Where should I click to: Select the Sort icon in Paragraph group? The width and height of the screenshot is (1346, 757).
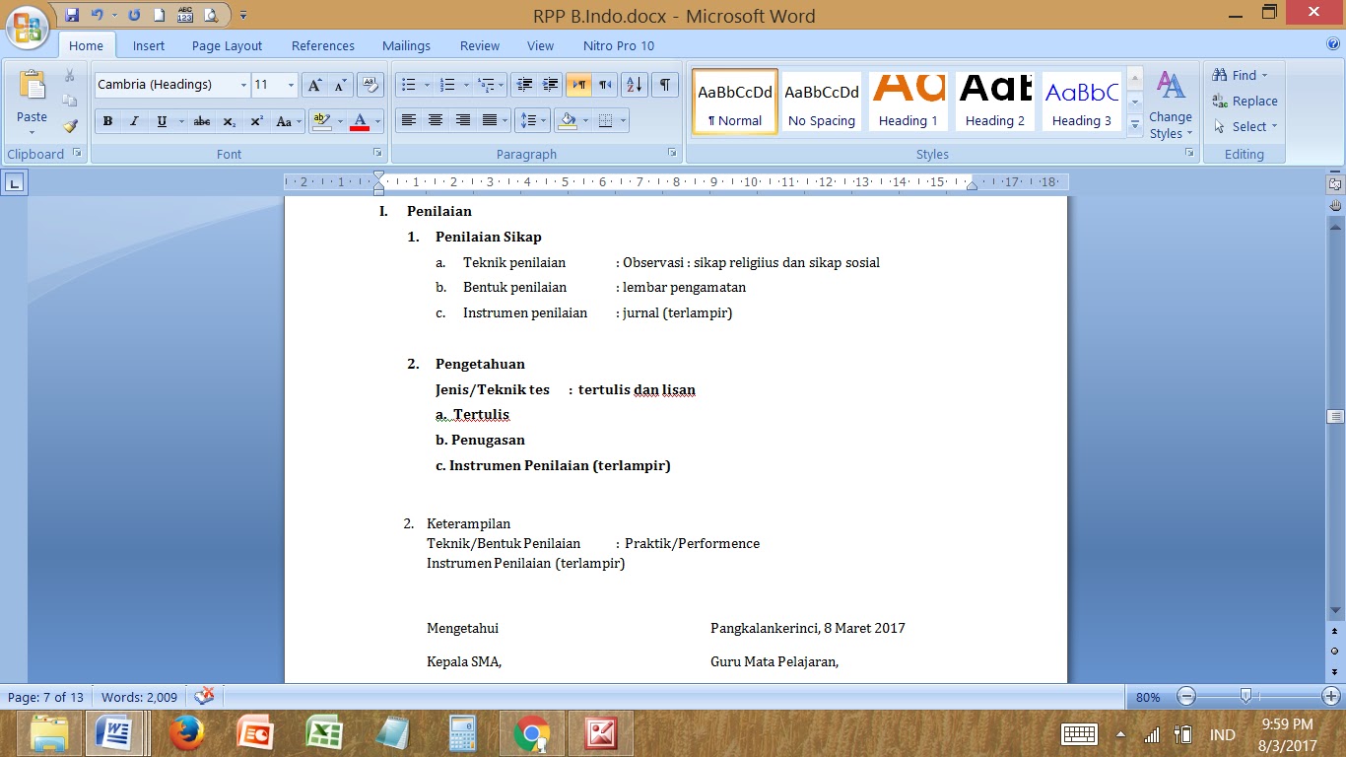coord(634,85)
